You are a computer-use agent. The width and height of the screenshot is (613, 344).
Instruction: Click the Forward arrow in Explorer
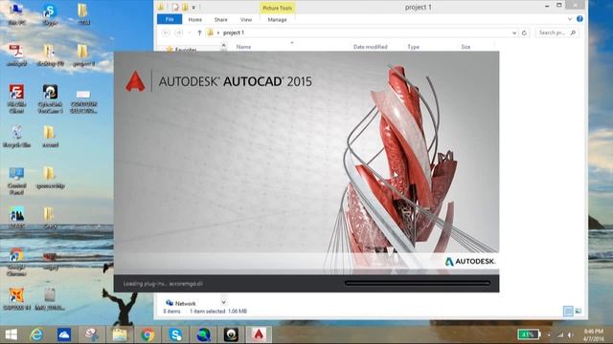pos(179,32)
